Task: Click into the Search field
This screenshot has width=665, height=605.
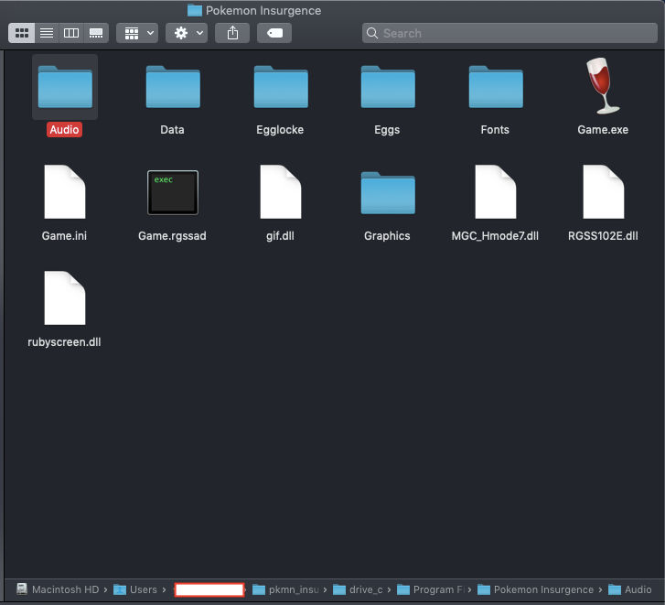Action: click(509, 33)
